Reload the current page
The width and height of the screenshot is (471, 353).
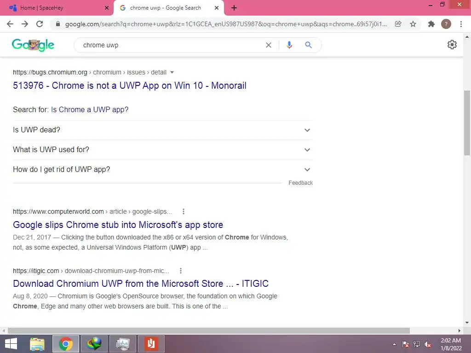[40, 24]
